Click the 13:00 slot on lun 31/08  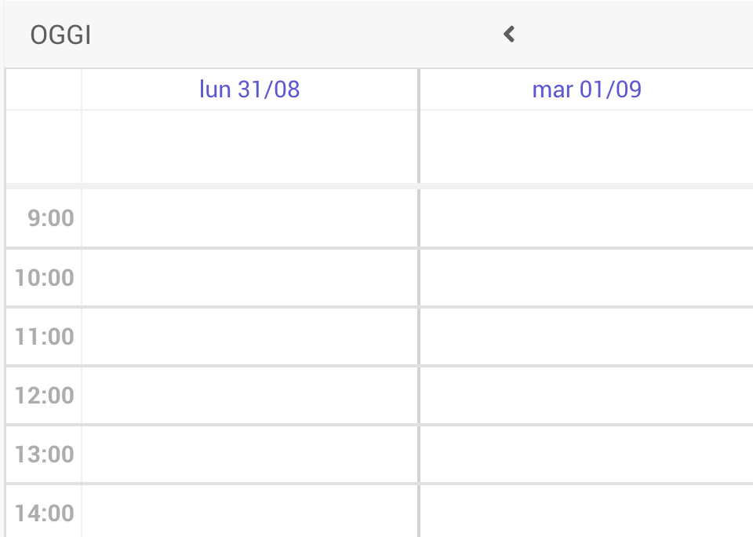tap(249, 455)
